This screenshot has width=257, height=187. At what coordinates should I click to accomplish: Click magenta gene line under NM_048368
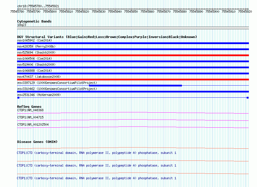click(x=133, y=113)
